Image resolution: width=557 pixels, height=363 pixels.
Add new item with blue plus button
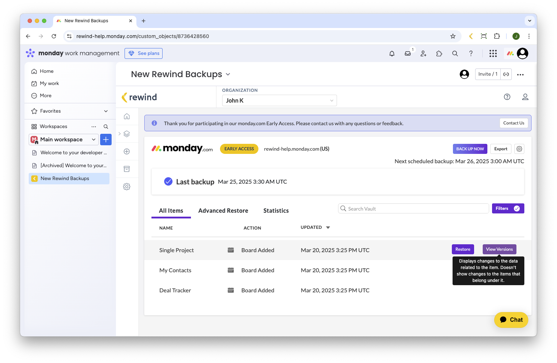(x=106, y=140)
